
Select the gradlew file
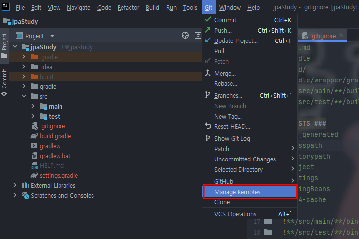[50, 146]
